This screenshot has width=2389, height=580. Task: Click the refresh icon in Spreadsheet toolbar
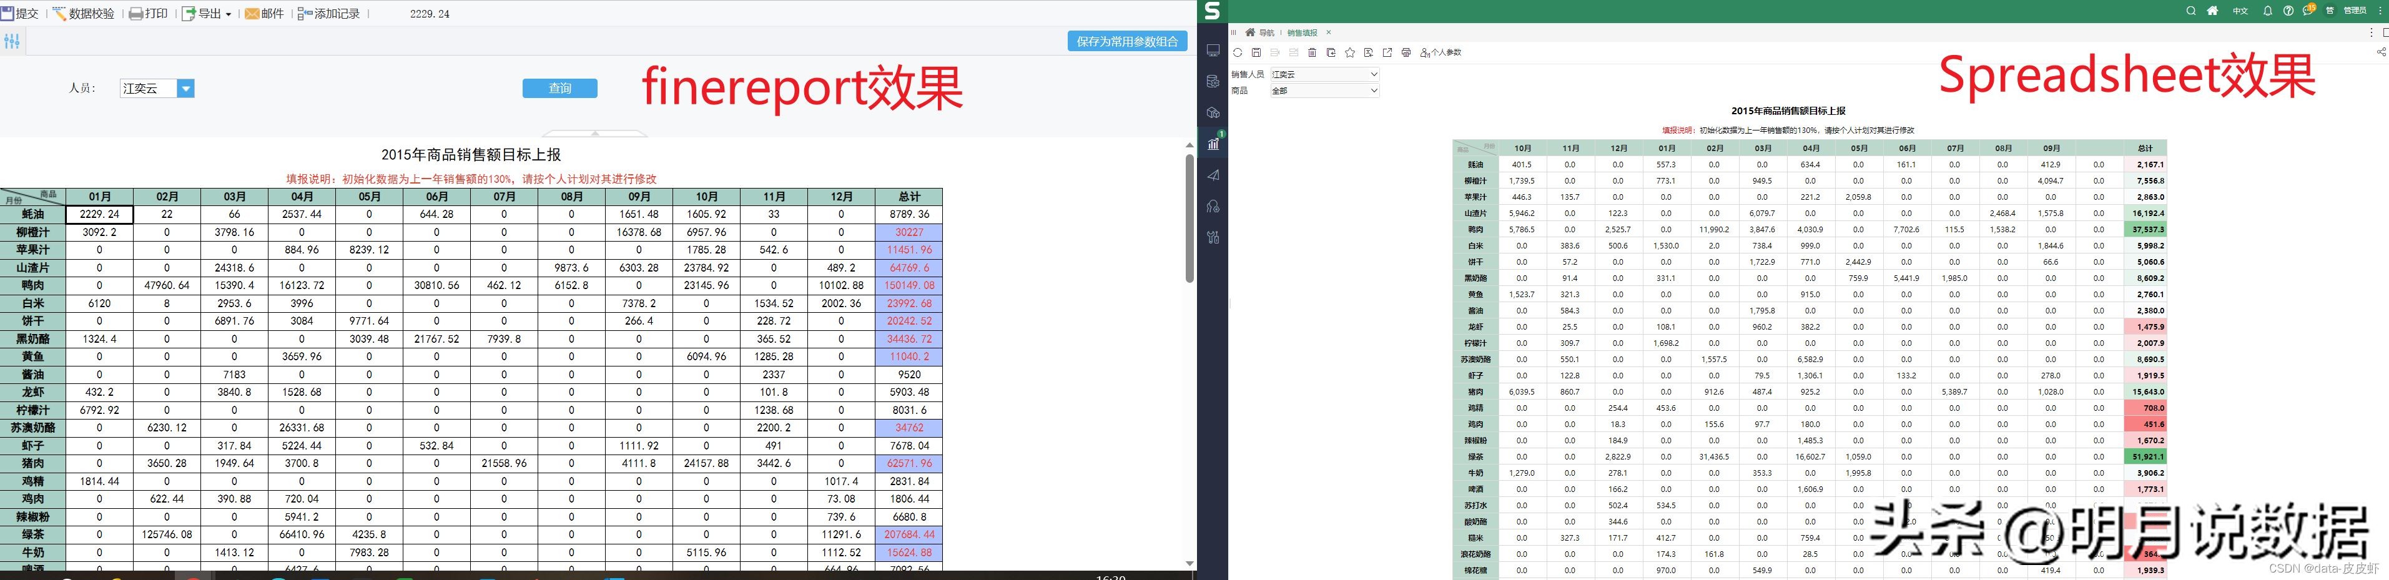click(x=1237, y=53)
